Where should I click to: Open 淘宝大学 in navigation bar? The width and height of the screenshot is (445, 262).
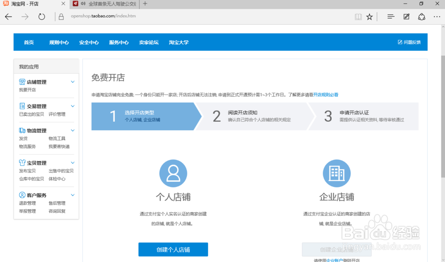pyautogui.click(x=179, y=43)
